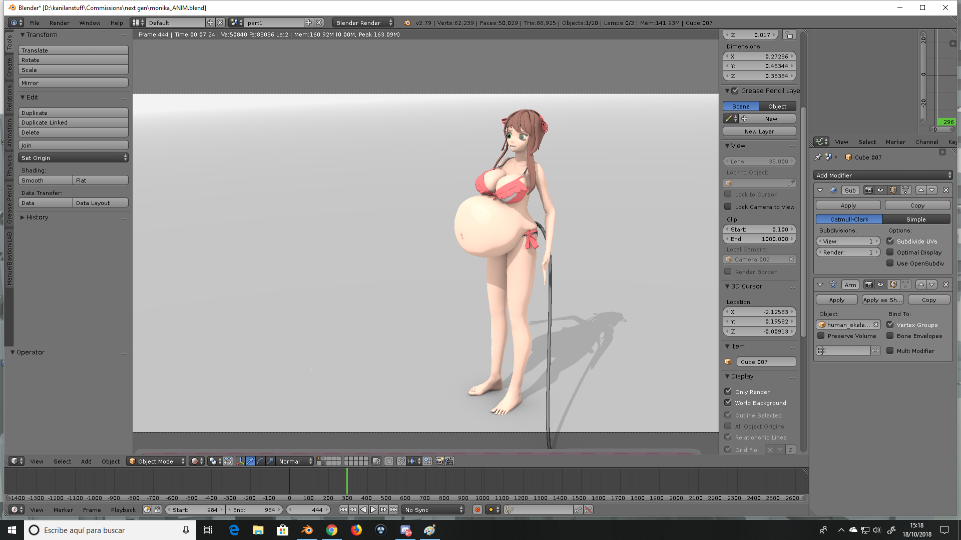Viewport: 961px width, 540px height.
Task: Jump to the previous keyframe
Action: [353, 509]
